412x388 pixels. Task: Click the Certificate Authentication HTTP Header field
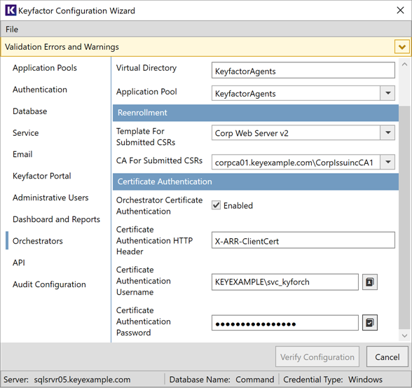coord(303,240)
